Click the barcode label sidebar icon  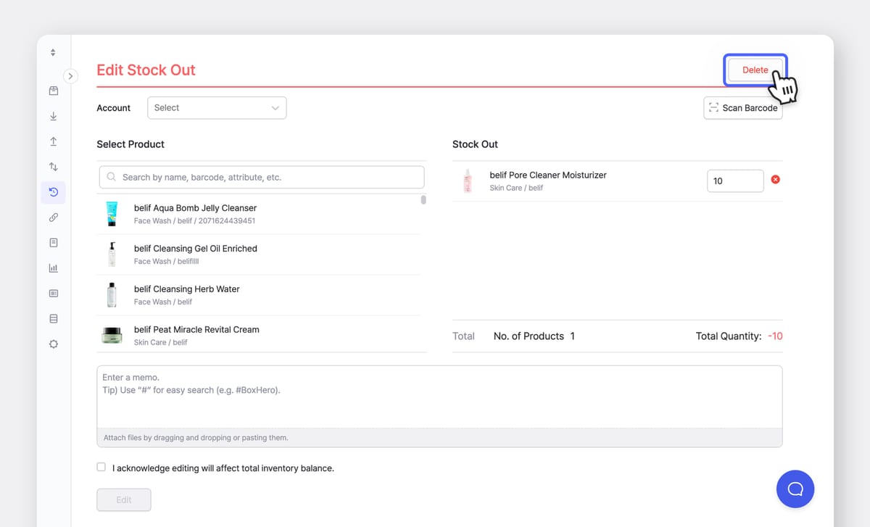[53, 293]
